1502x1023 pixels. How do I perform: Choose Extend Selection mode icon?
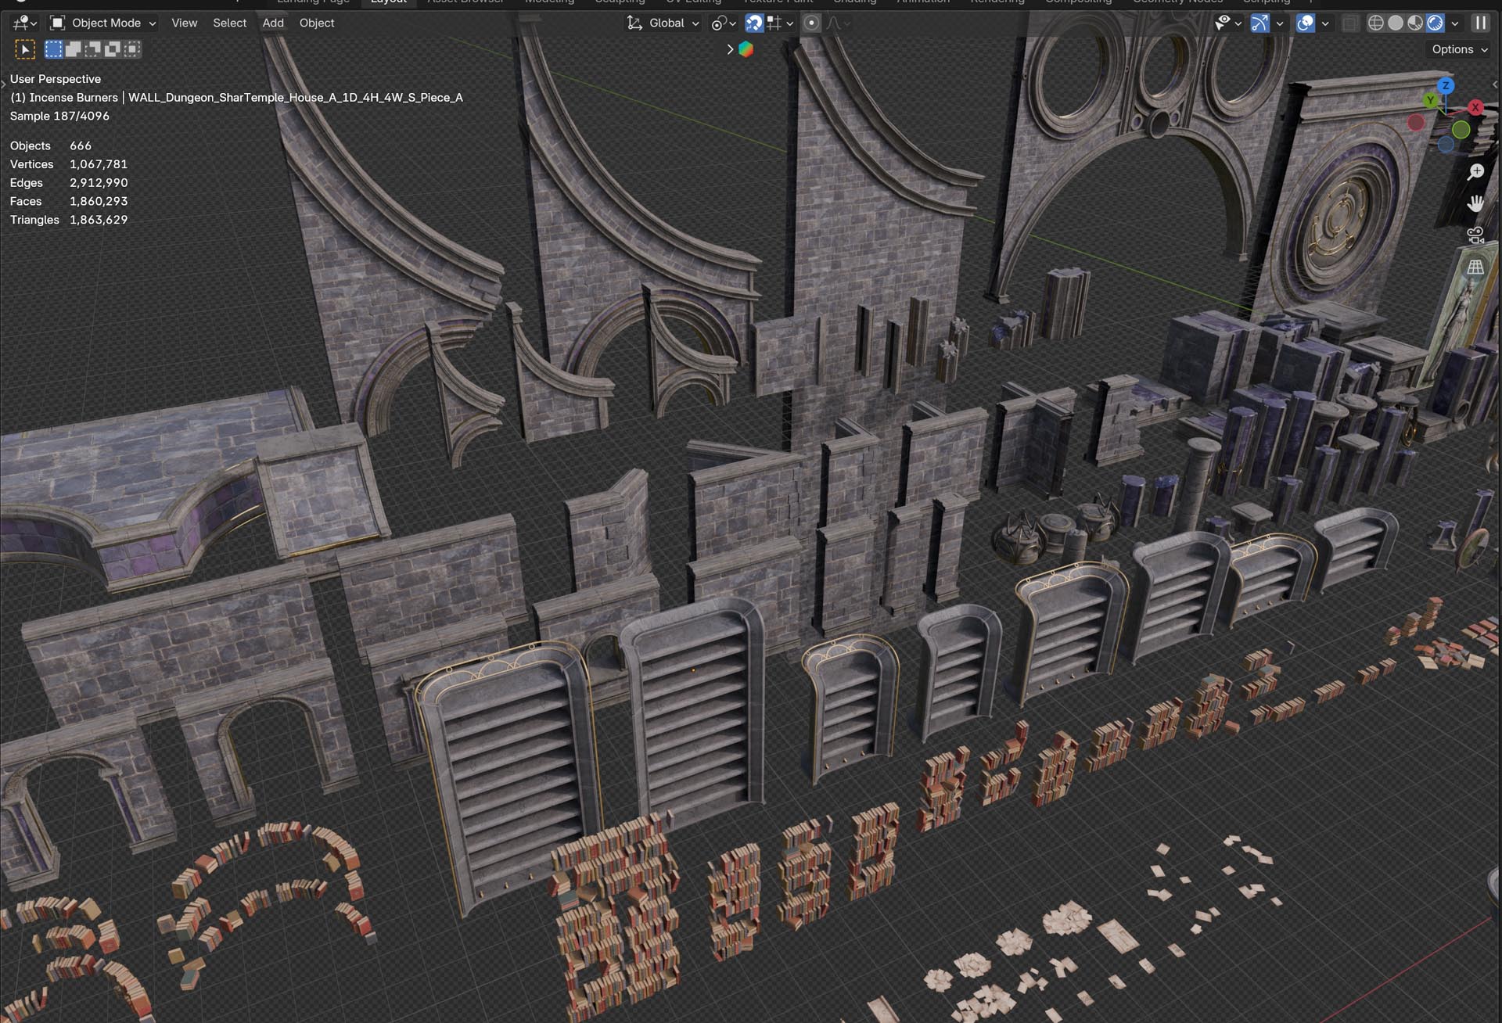73,49
